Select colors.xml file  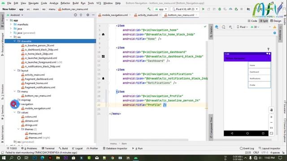[x=31, y=117]
